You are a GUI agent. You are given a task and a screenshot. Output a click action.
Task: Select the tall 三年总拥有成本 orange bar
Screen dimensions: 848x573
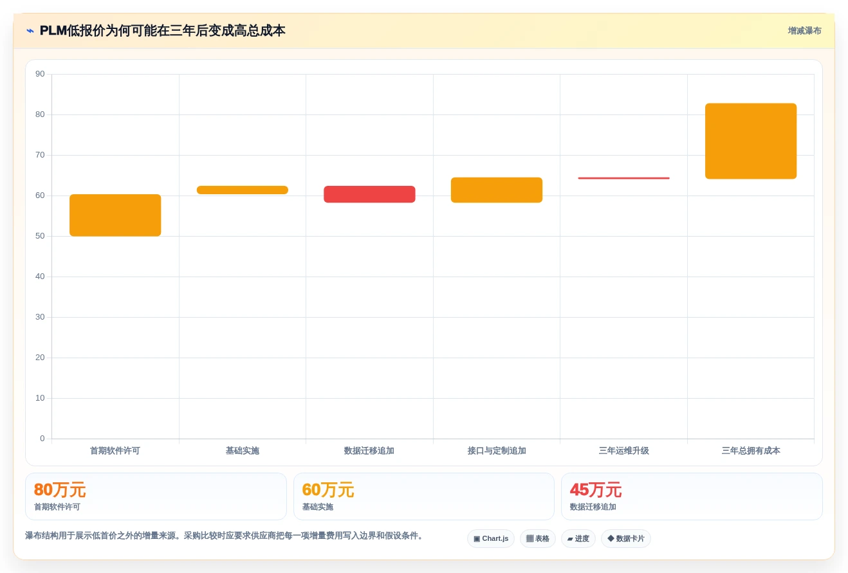pos(751,141)
